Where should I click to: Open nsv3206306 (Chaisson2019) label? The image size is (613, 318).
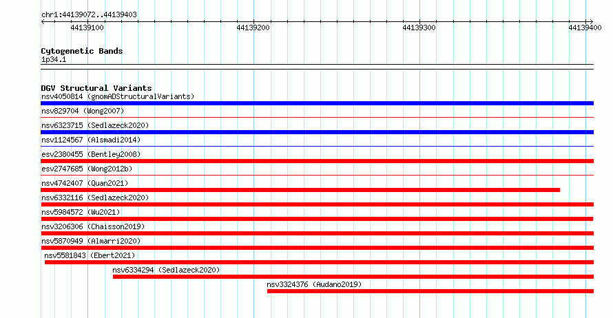pos(93,226)
